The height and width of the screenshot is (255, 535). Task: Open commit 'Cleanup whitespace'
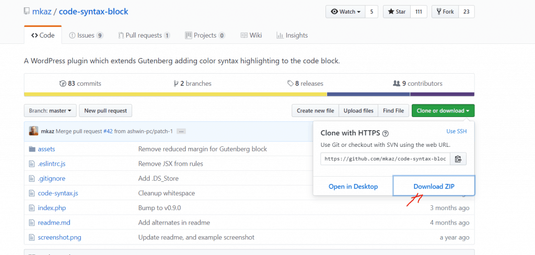coord(167,193)
